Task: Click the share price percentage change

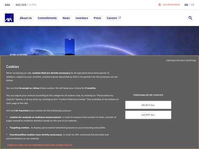Action: coord(32,5)
